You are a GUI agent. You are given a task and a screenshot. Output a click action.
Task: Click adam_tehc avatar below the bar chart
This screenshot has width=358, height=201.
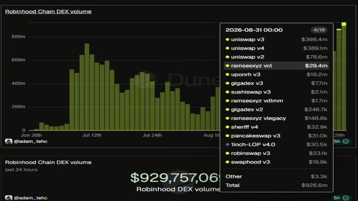(9, 141)
